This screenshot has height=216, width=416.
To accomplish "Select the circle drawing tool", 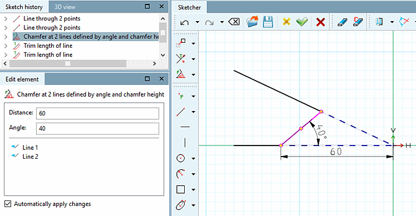I will point(181,158).
